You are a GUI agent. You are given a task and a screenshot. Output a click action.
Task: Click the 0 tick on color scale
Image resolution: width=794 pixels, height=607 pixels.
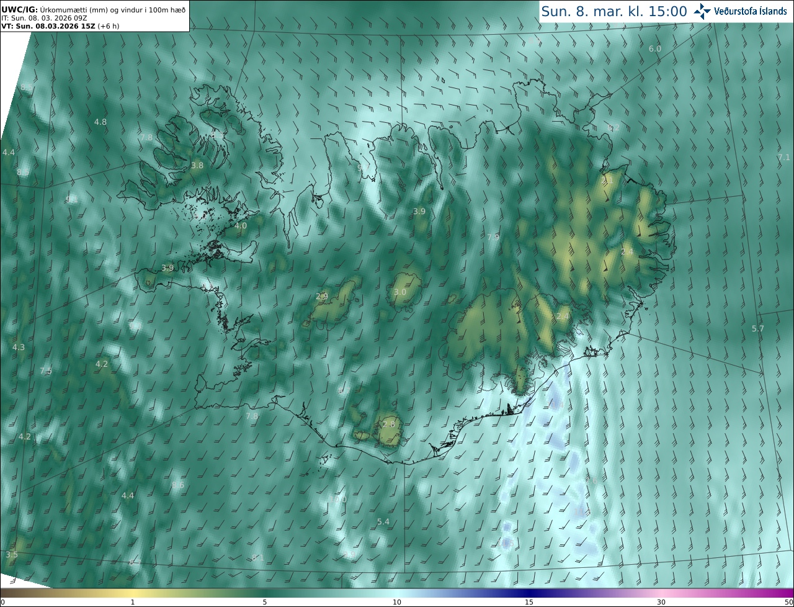pos(2,602)
